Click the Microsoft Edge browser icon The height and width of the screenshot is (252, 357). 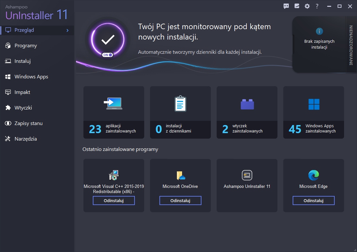[314, 175]
